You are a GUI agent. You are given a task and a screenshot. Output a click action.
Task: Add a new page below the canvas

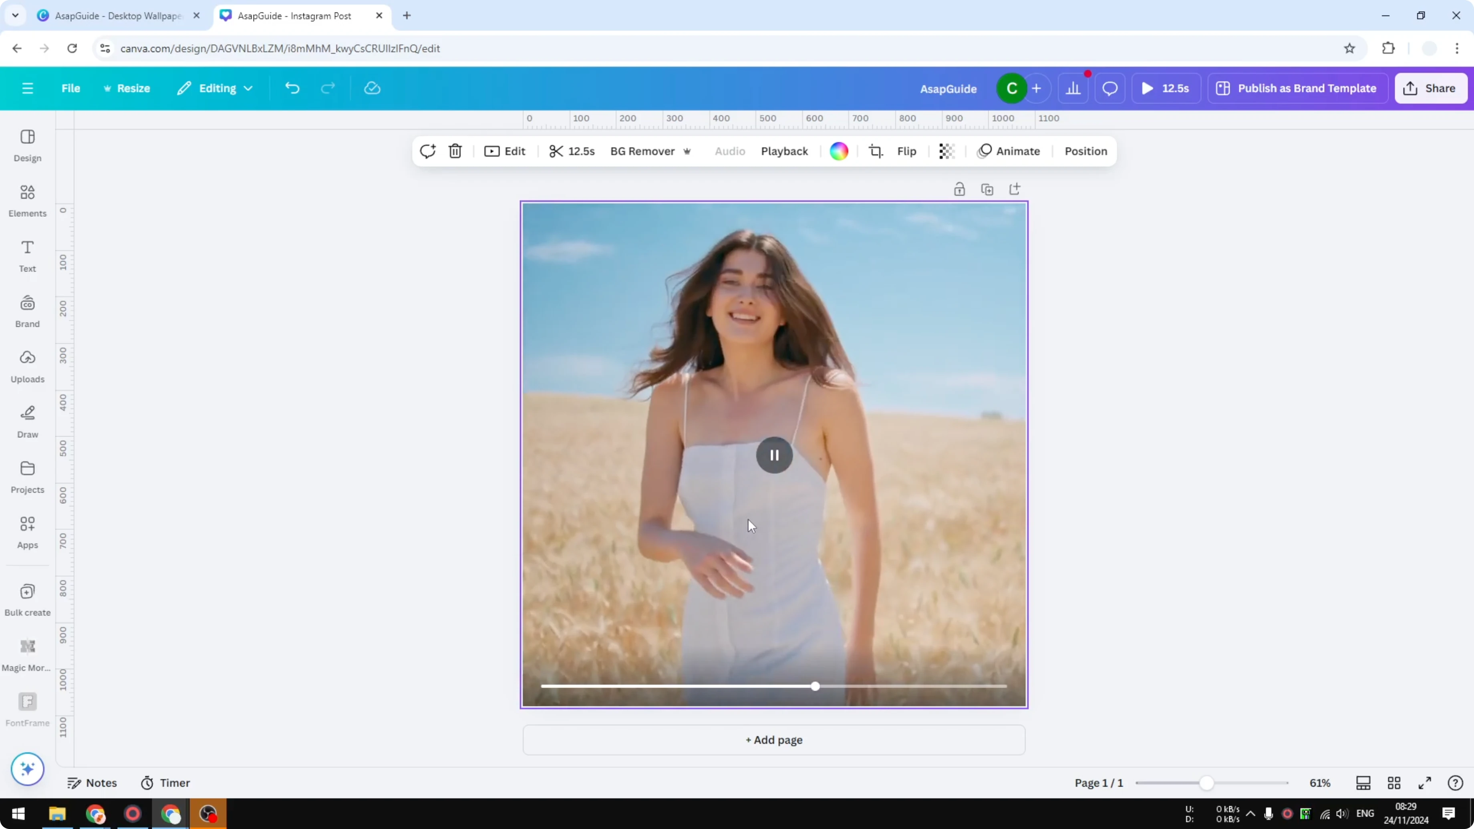point(773,740)
